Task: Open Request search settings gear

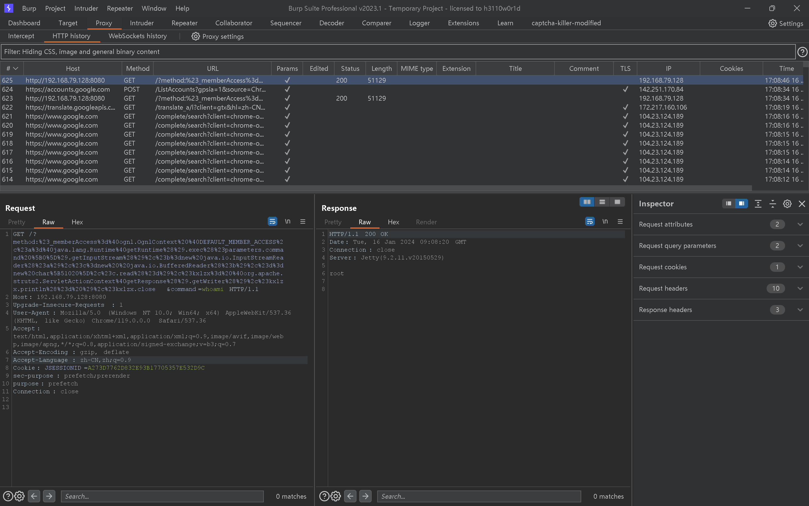Action: click(19, 496)
